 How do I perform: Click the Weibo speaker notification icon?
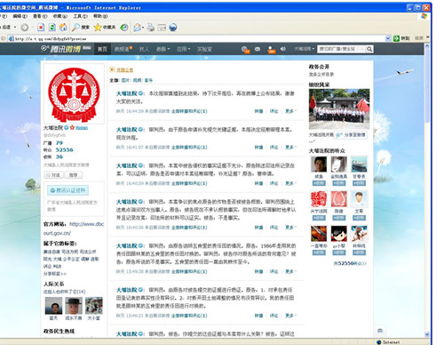click(283, 49)
